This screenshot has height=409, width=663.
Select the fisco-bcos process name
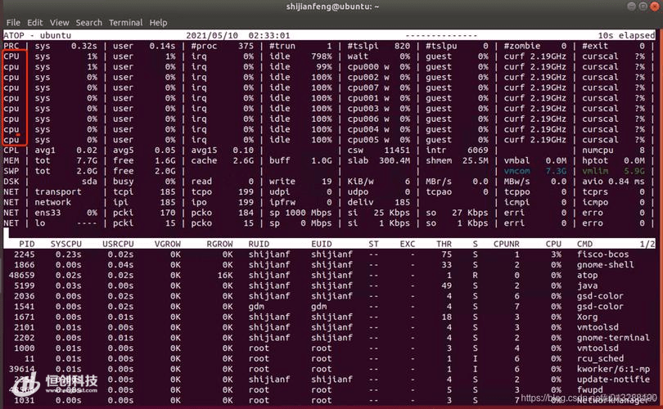point(603,254)
